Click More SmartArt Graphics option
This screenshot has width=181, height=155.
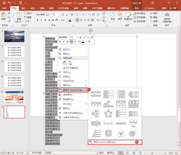(115, 142)
